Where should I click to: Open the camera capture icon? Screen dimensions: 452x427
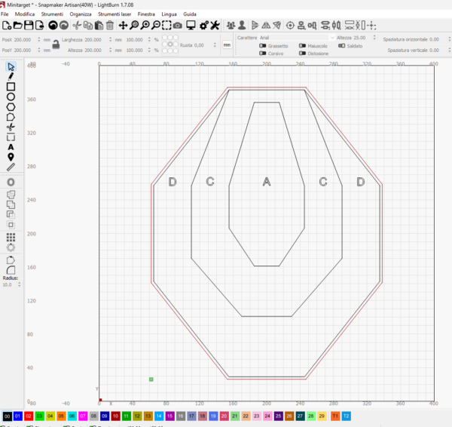177,26
